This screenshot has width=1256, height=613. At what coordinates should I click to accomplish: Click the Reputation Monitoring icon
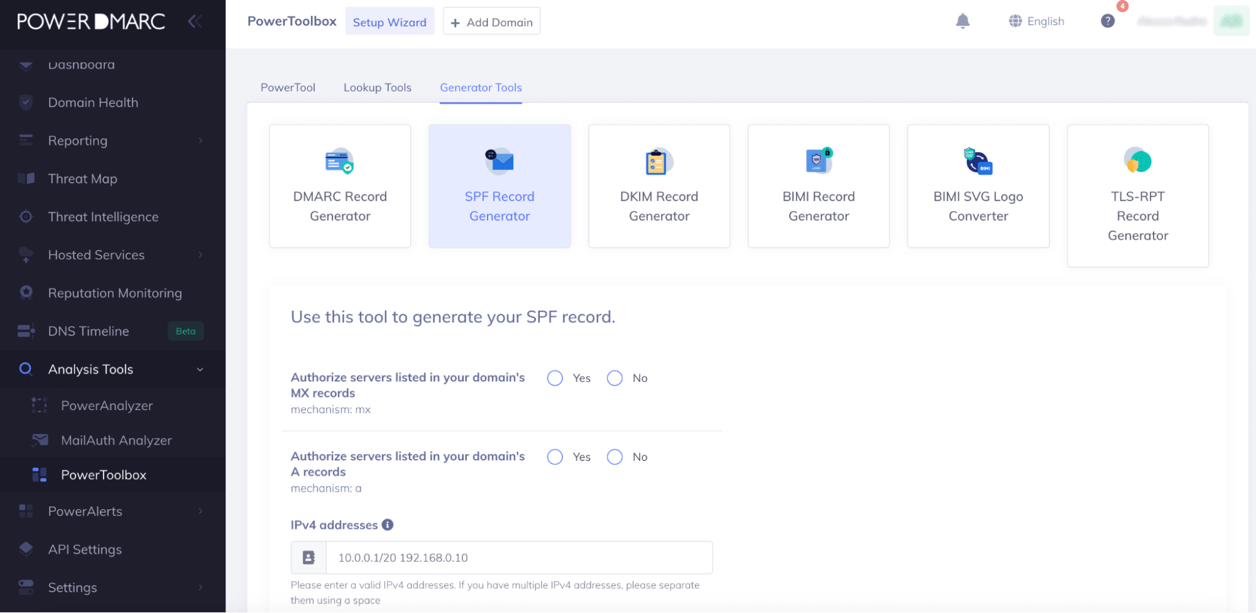(26, 293)
